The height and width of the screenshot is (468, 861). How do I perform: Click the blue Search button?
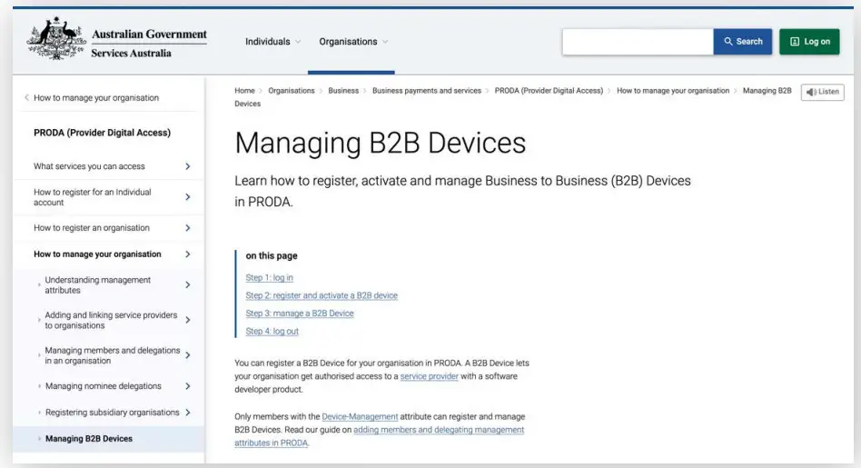742,41
